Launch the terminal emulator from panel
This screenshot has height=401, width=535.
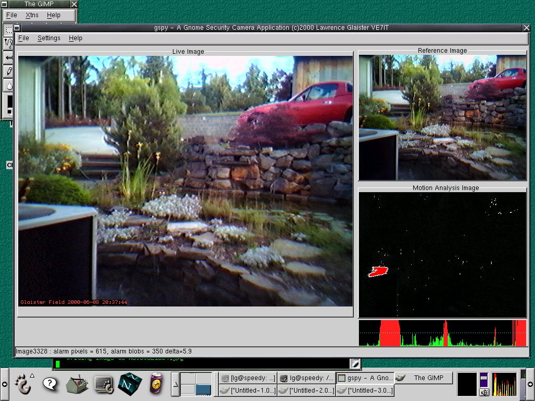[104, 384]
